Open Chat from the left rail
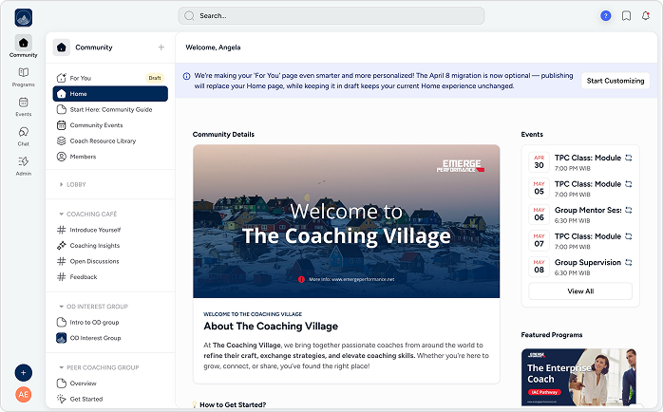 point(23,137)
